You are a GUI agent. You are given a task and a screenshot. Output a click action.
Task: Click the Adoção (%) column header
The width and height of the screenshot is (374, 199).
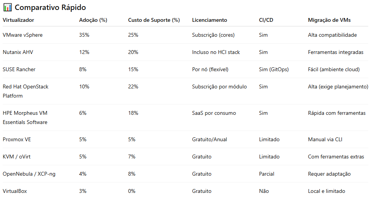(x=93, y=20)
